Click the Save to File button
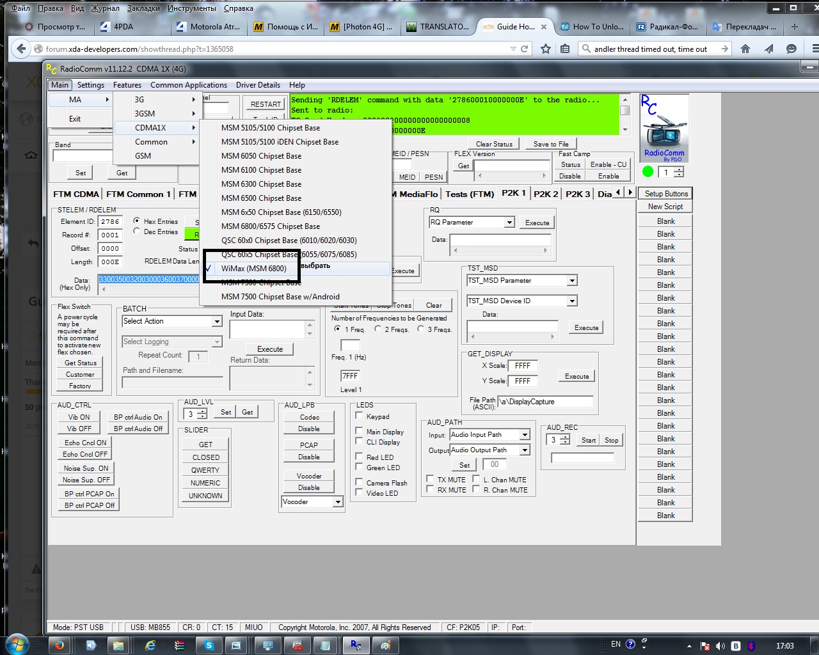 (x=551, y=144)
